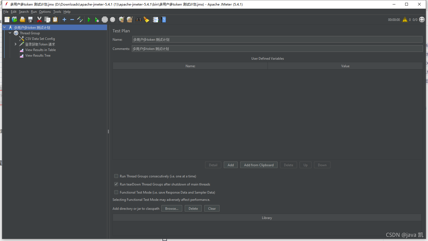
Task: Click the New test plan icon
Action: (7, 20)
